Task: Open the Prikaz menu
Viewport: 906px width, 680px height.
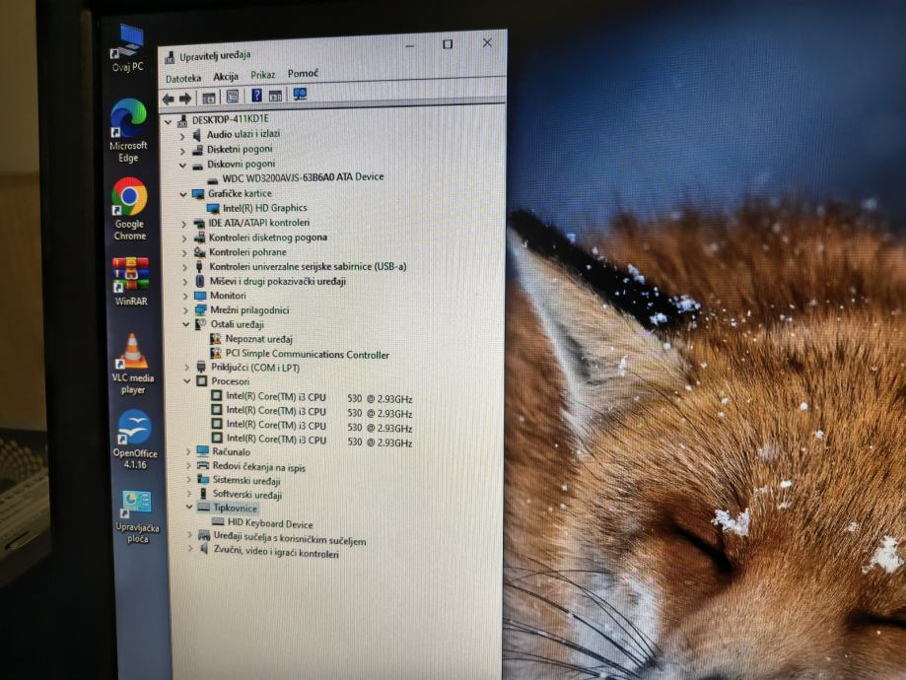Action: point(262,75)
